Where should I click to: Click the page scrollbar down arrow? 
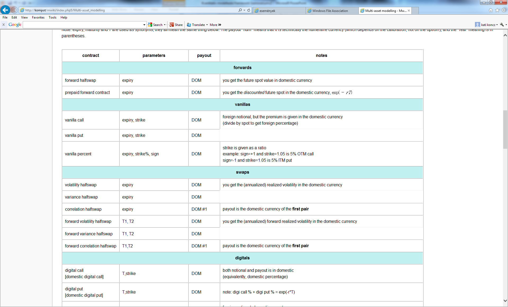coord(505,301)
